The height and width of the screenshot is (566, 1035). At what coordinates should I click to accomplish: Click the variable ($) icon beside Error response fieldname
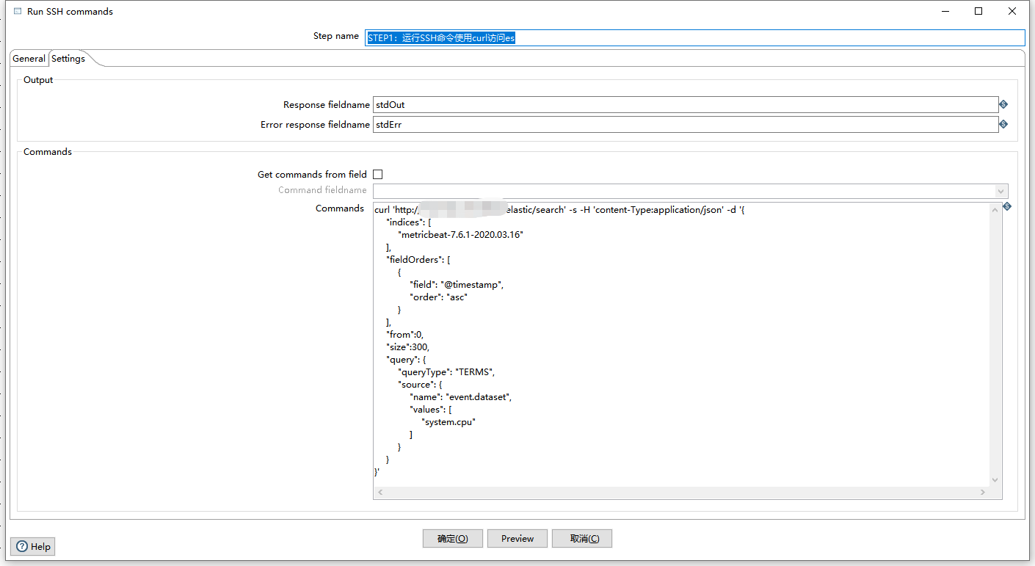point(1003,124)
